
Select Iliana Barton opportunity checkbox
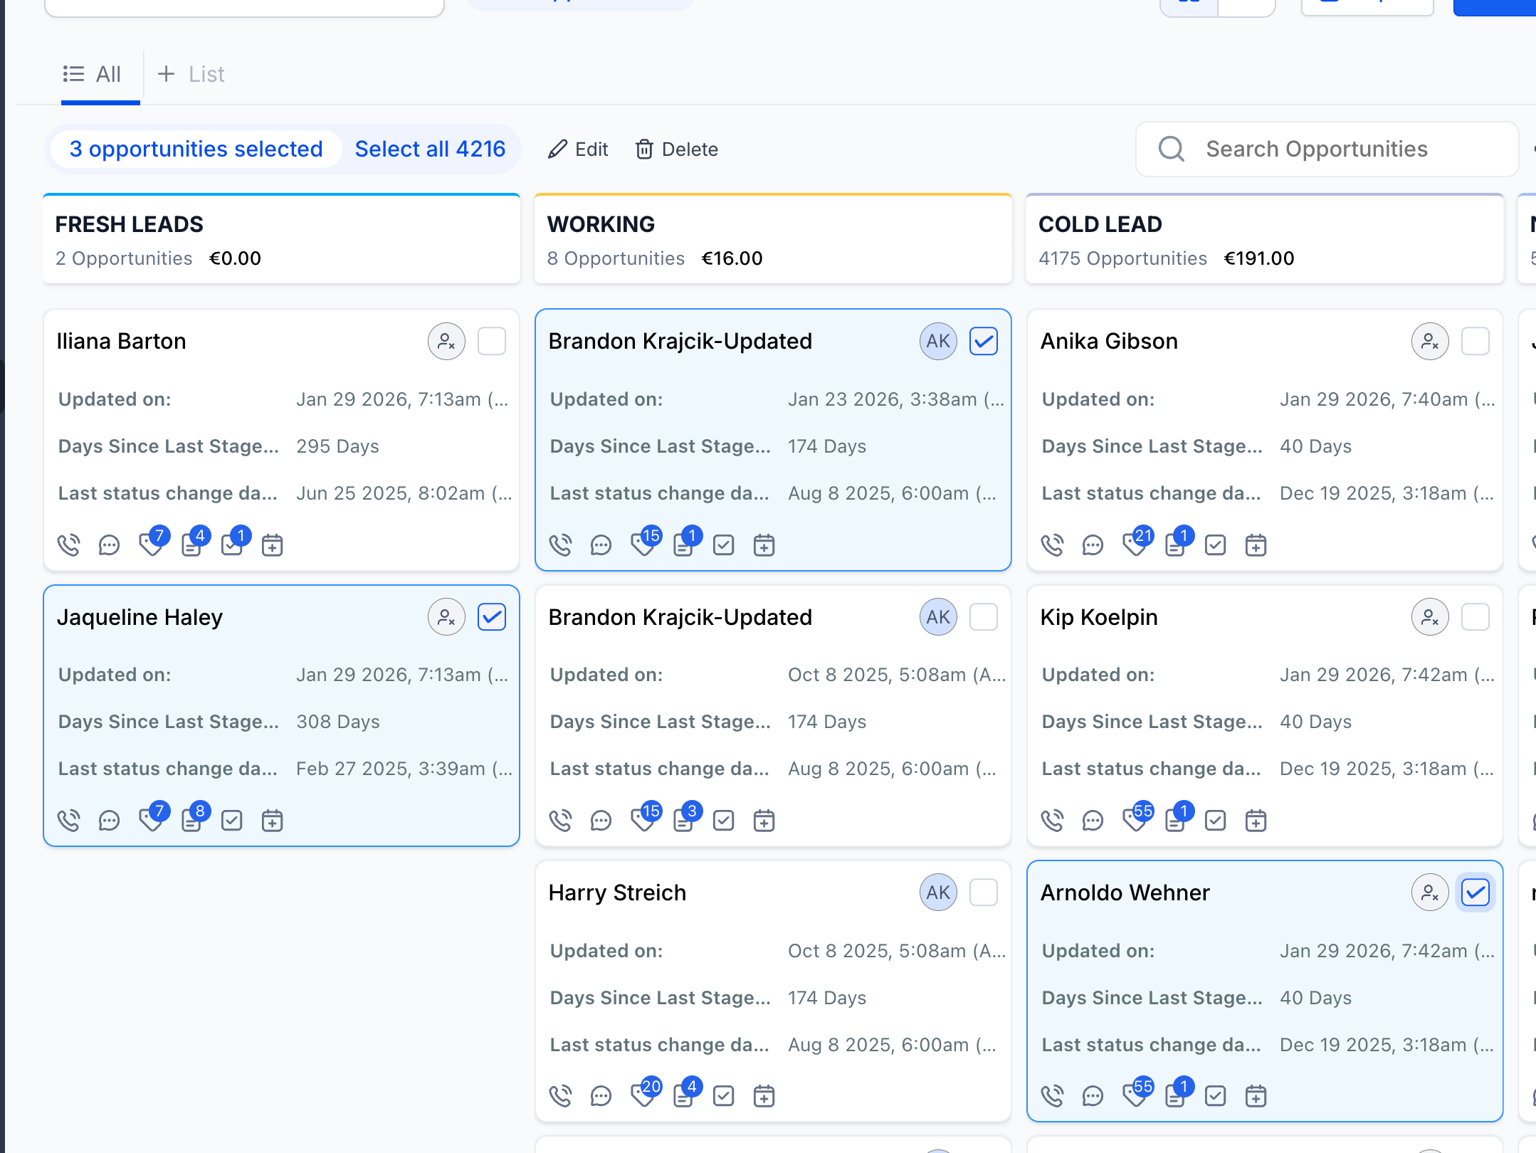(x=492, y=342)
